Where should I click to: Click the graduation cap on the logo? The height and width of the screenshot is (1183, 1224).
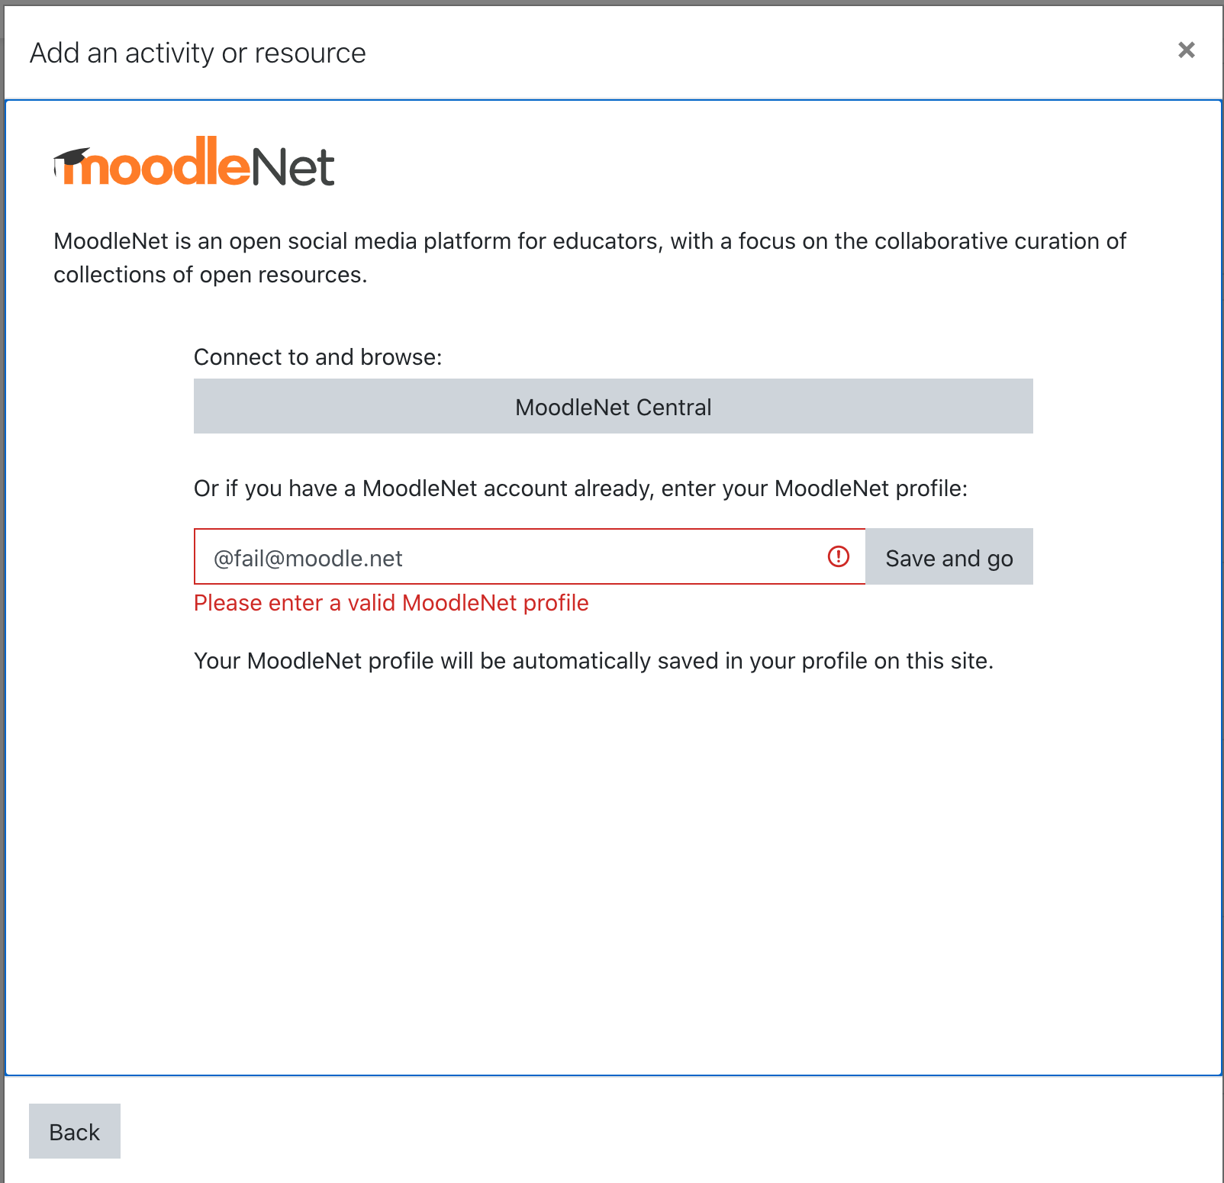click(72, 159)
